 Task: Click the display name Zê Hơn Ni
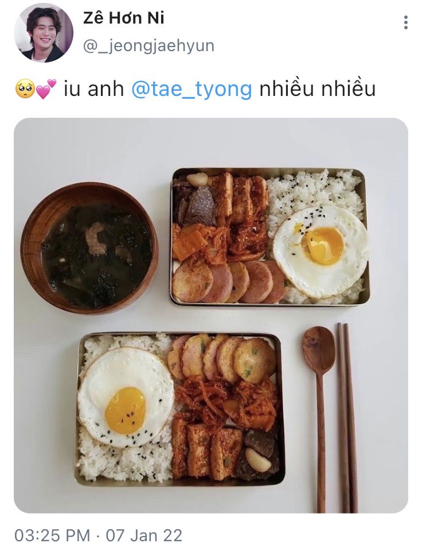tap(124, 18)
